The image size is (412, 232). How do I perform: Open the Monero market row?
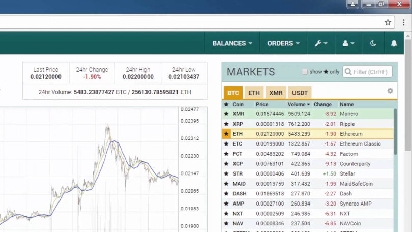click(308, 114)
